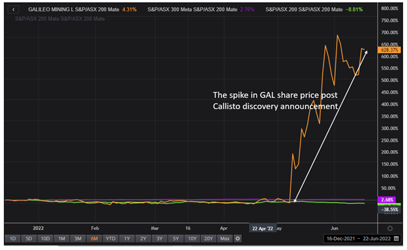Click the purple 2.68% value tag

(387, 200)
